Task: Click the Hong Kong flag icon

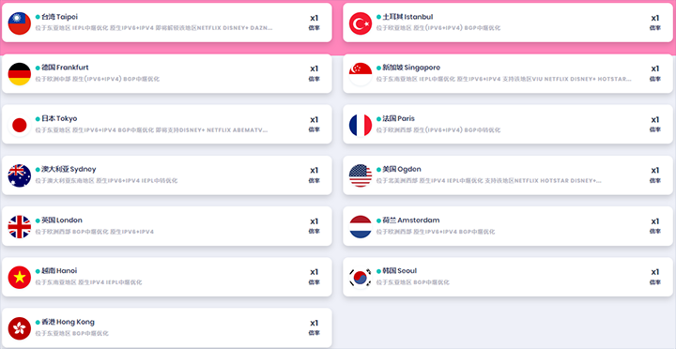Action: click(20, 328)
